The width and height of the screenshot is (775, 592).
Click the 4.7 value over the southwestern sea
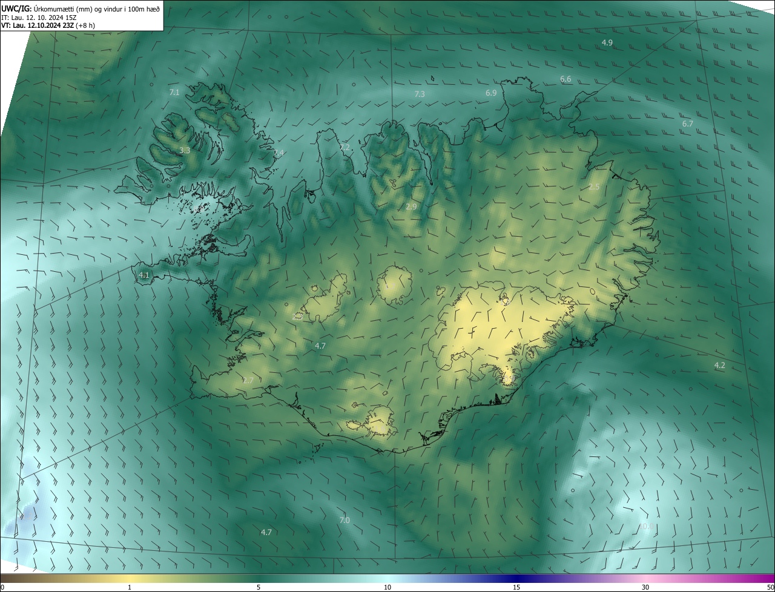[x=266, y=533]
